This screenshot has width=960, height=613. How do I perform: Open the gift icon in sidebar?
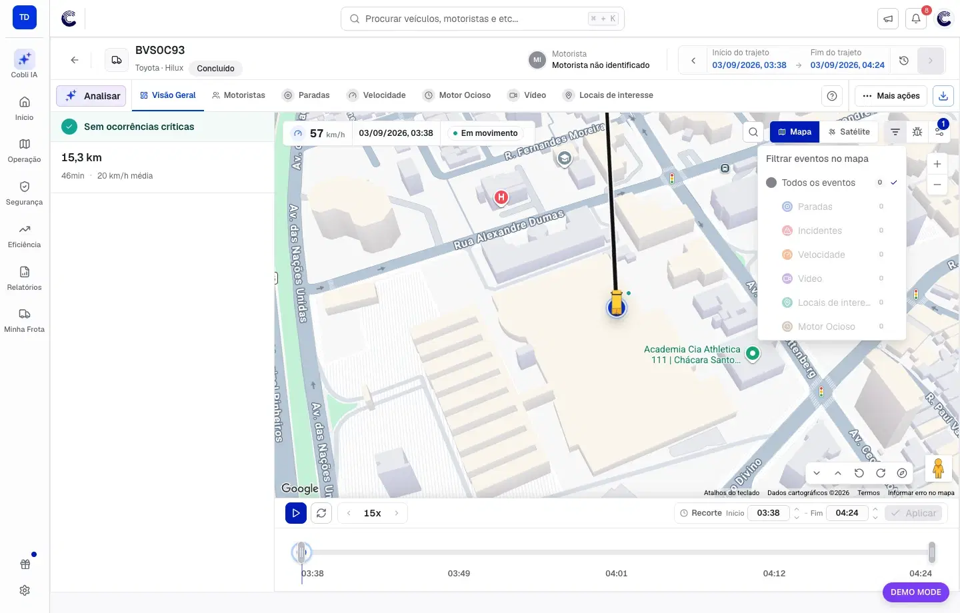[25, 564]
